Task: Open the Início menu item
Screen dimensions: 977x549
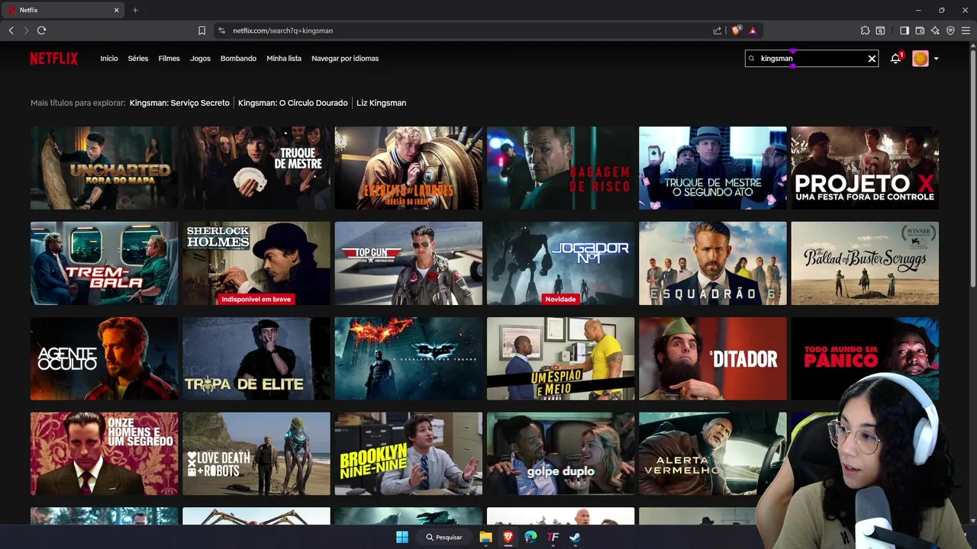Action: (x=109, y=59)
